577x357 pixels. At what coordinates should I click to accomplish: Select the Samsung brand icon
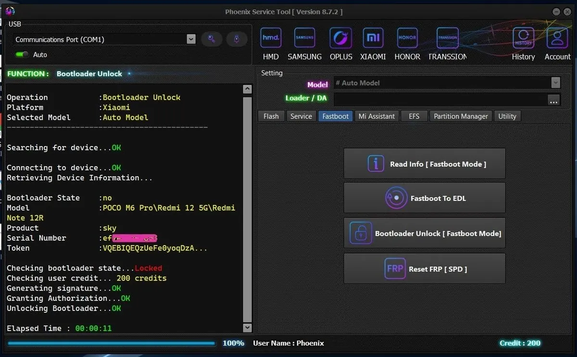304,38
